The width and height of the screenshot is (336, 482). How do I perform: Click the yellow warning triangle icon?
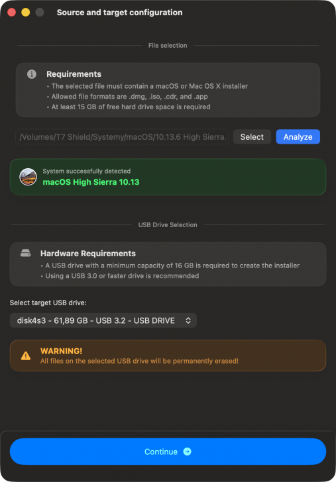pos(26,356)
